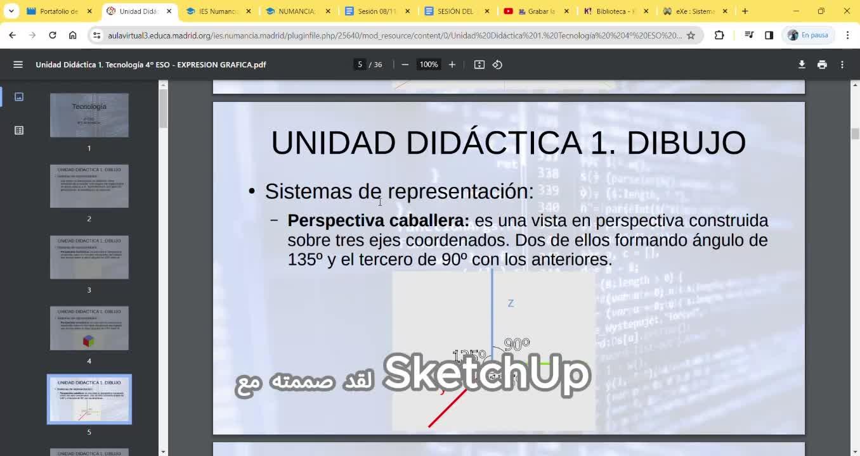View site information for the address bar
This screenshot has width=860, height=456.
pos(96,35)
